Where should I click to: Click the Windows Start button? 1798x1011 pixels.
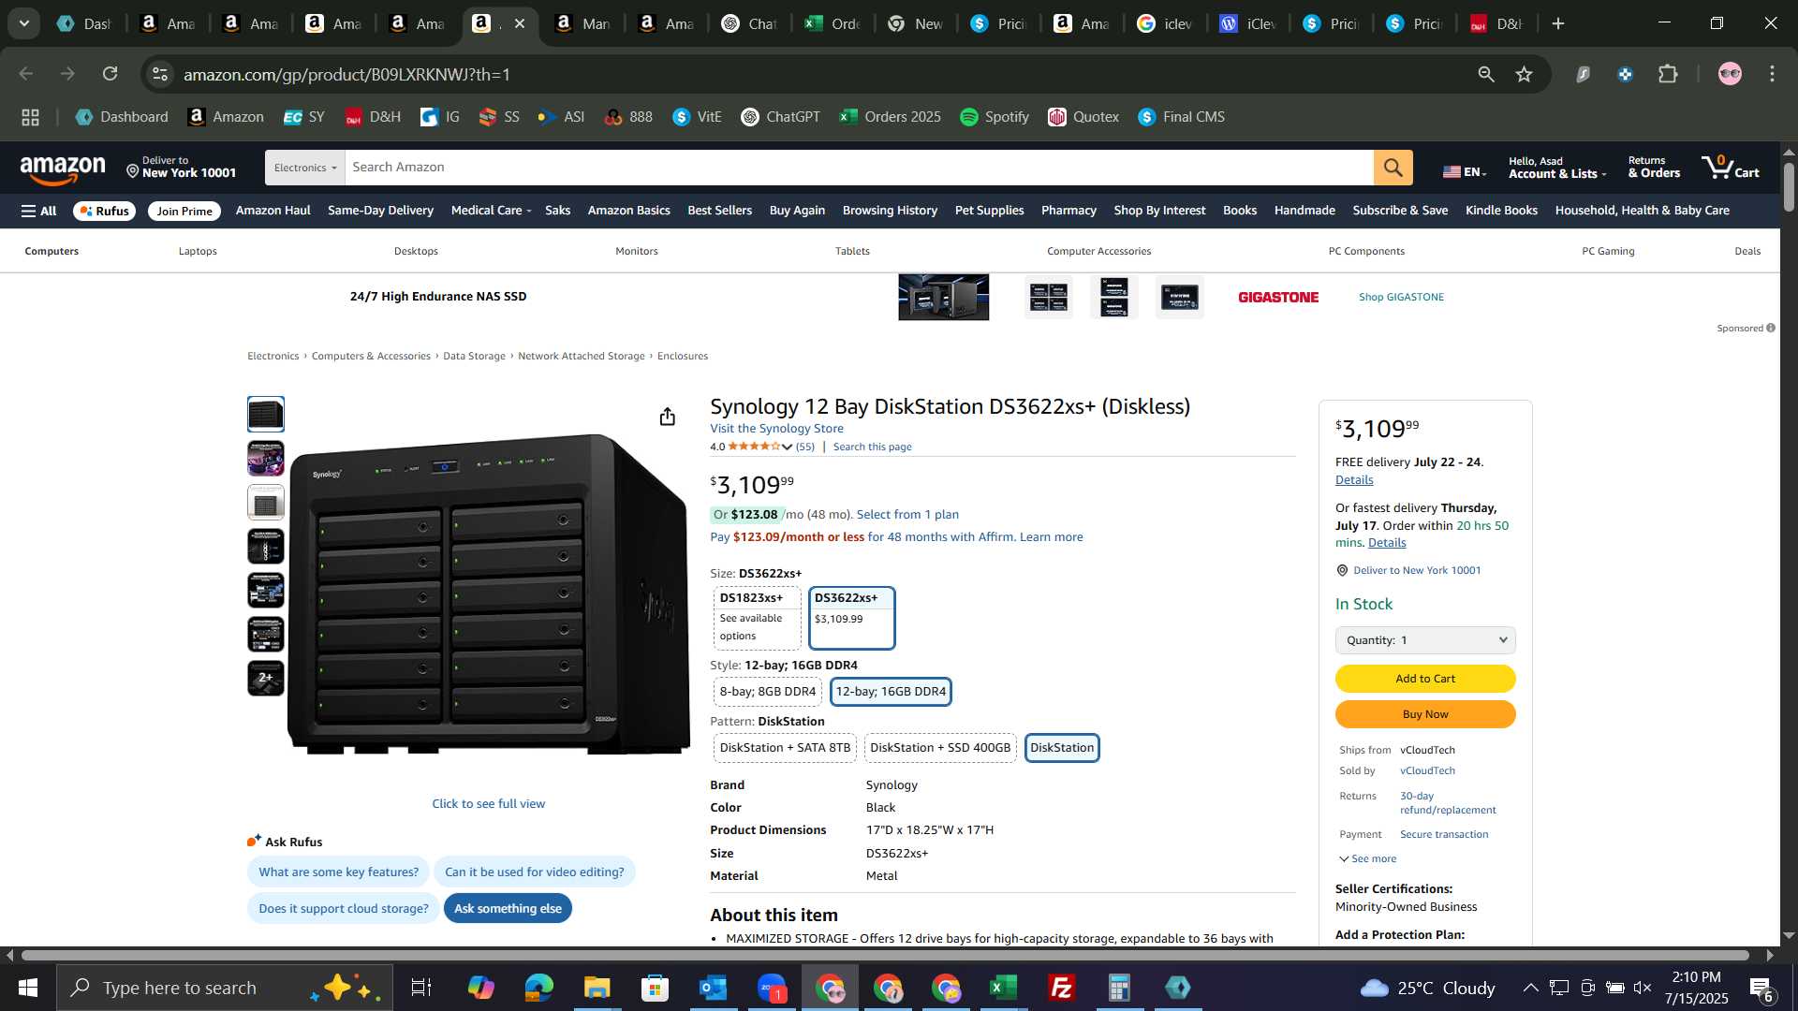(27, 988)
